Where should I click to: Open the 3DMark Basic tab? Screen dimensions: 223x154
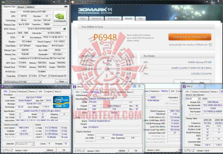click(83, 19)
